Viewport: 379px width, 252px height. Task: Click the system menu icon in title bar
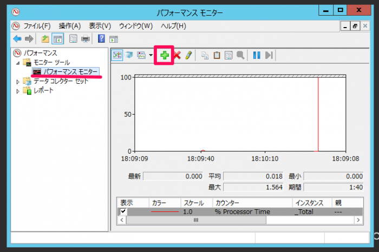coord(16,11)
